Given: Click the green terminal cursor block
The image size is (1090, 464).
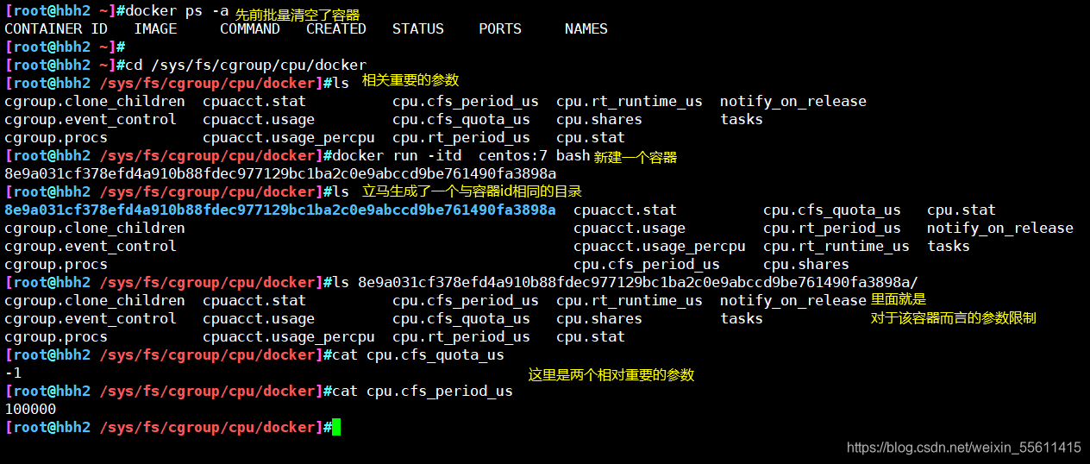Looking at the screenshot, I should tap(336, 427).
